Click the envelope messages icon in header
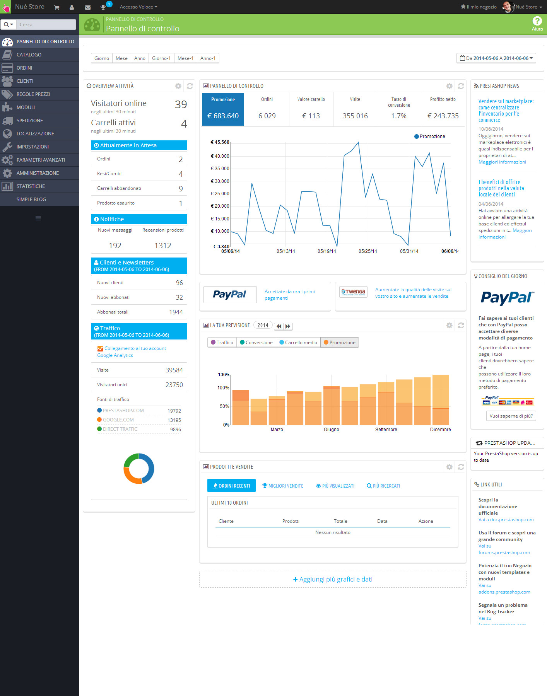The width and height of the screenshot is (547, 696). coord(88,7)
